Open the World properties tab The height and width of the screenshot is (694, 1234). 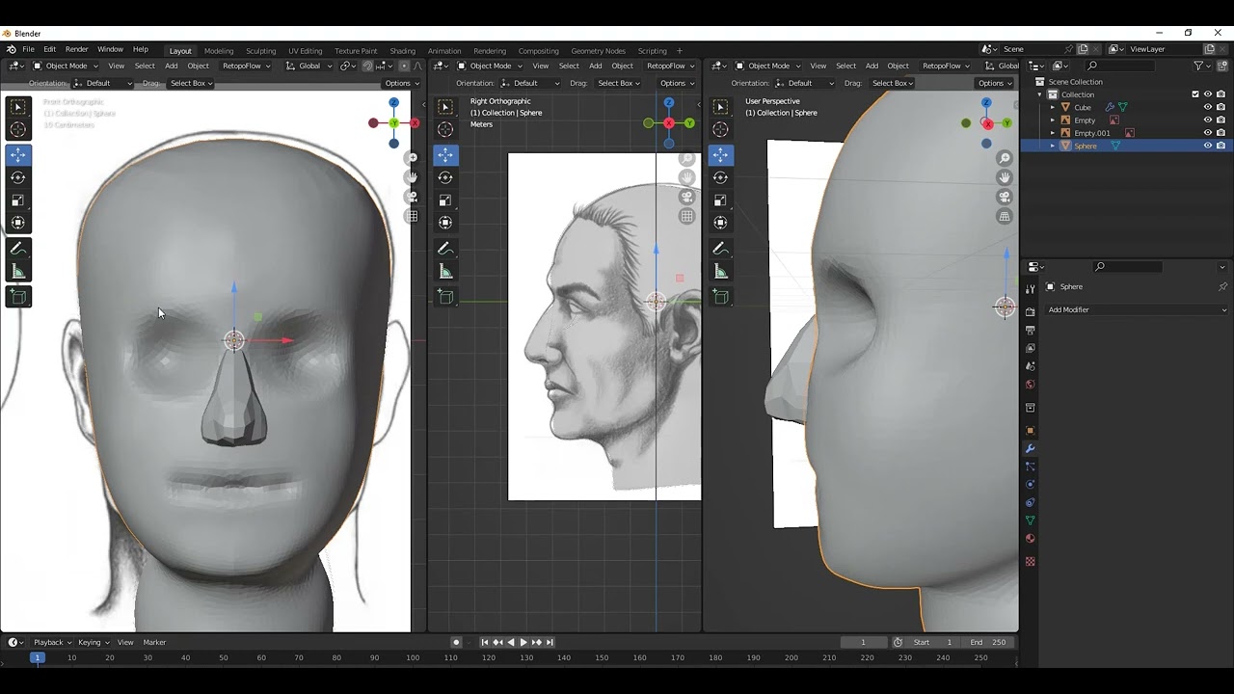point(1030,385)
